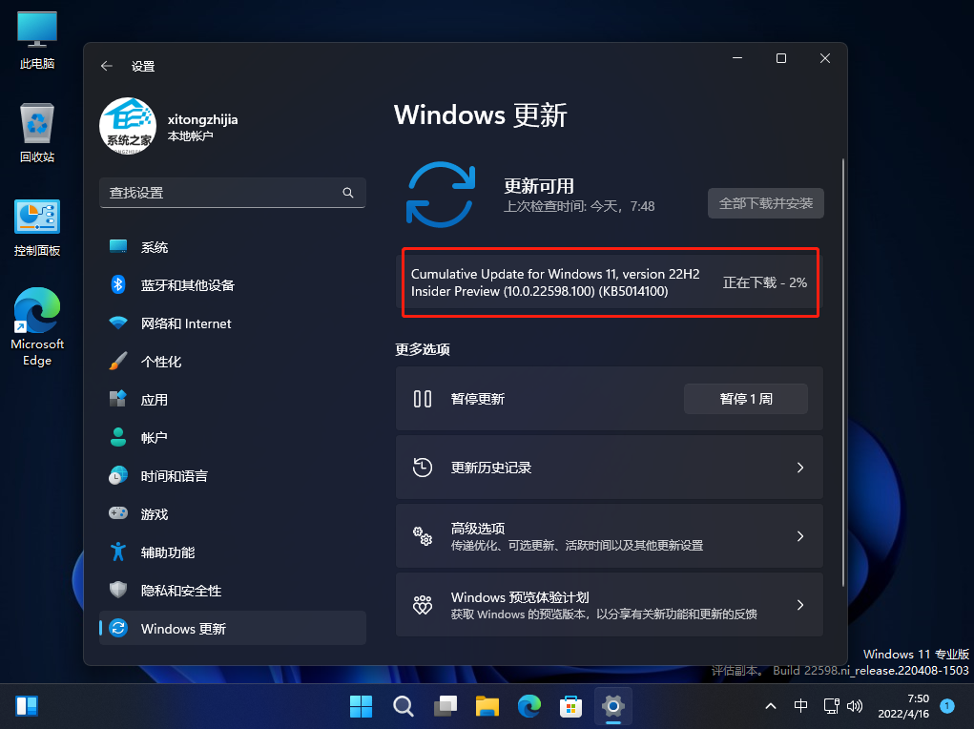
Task: Show hidden tray icons with the caret
Action: coord(770,706)
